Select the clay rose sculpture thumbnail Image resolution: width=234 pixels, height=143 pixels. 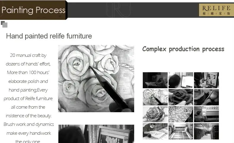pyautogui.click(x=181, y=97)
